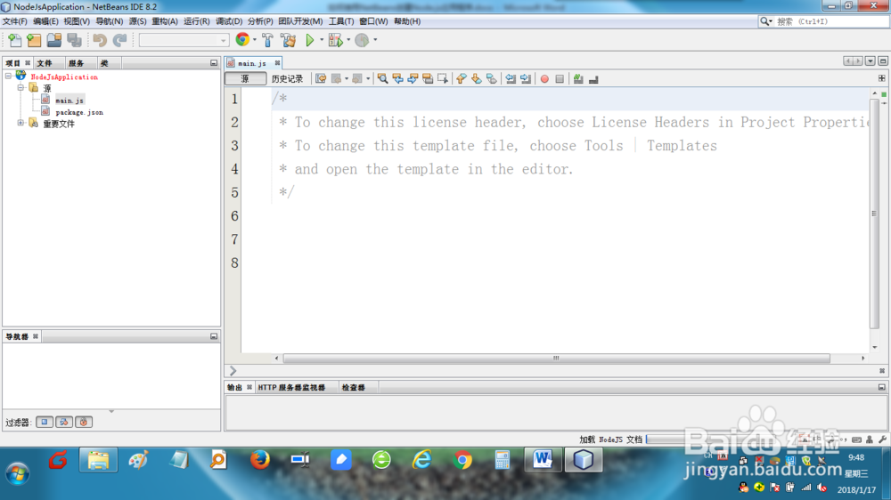Click the Next Bookmark arrow icon
The width and height of the screenshot is (891, 500).
pos(476,79)
